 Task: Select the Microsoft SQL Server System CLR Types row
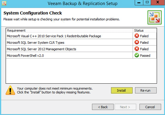pyautogui.click(x=81, y=42)
